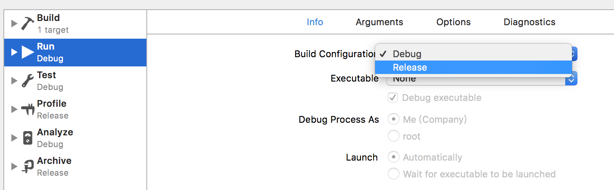Switch to the Arguments tab
The width and height of the screenshot is (614, 190).
[379, 22]
